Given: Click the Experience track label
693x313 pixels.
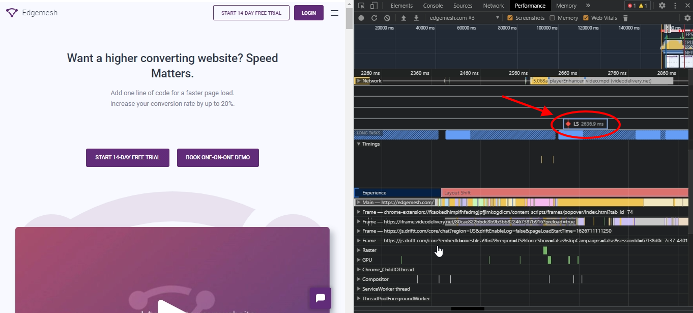Looking at the screenshot, I should tap(374, 193).
